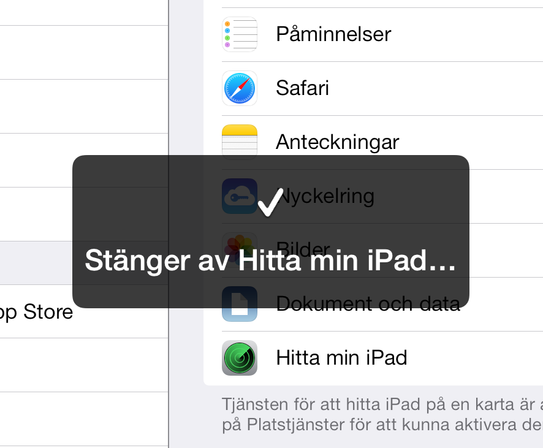The height and width of the screenshot is (448, 543).
Task: Tap the Anteckningar notes icon
Action: coord(239,142)
